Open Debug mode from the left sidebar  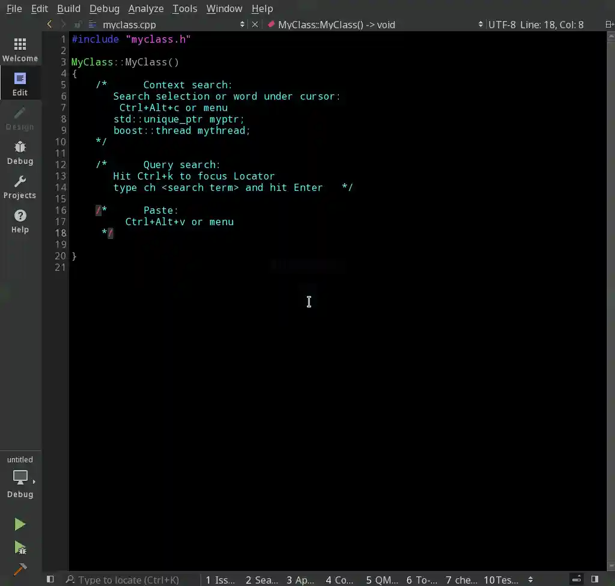[x=20, y=152]
